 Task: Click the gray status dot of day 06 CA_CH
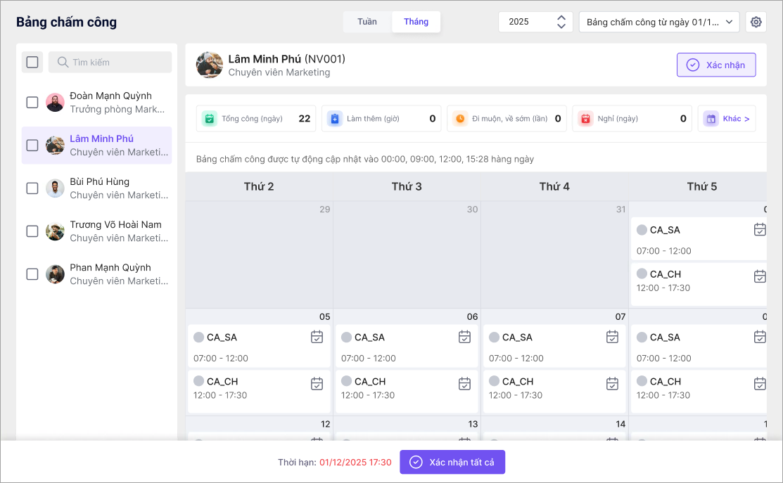347,381
